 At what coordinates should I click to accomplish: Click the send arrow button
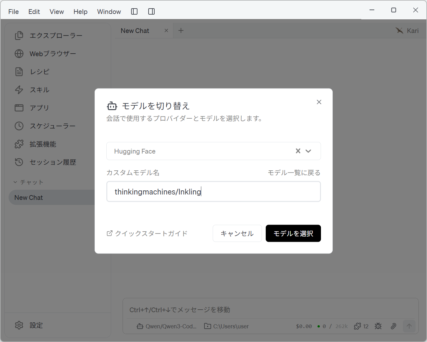[x=409, y=326]
